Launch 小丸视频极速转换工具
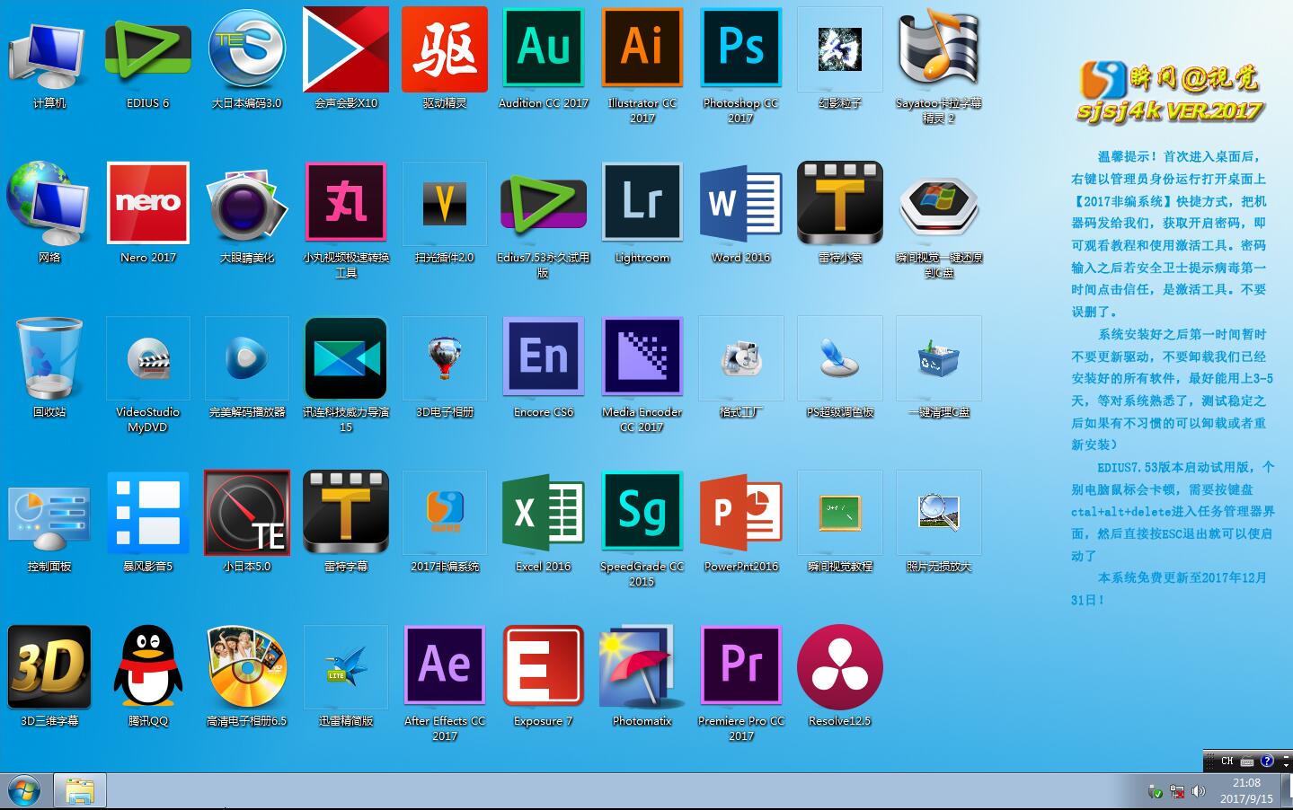This screenshot has height=810, width=1293. coord(346,203)
